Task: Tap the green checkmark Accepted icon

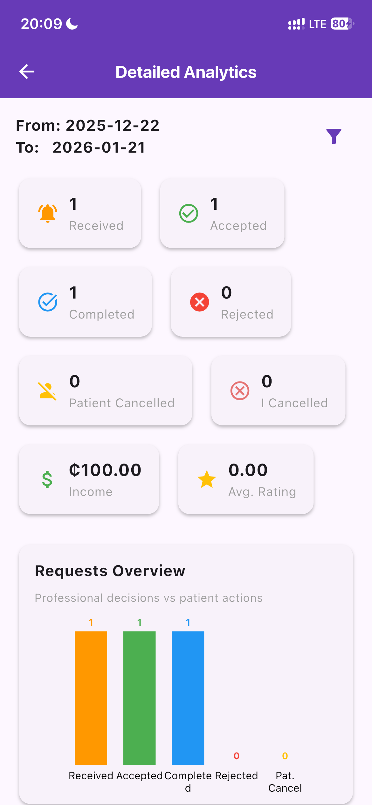Action: (189, 213)
